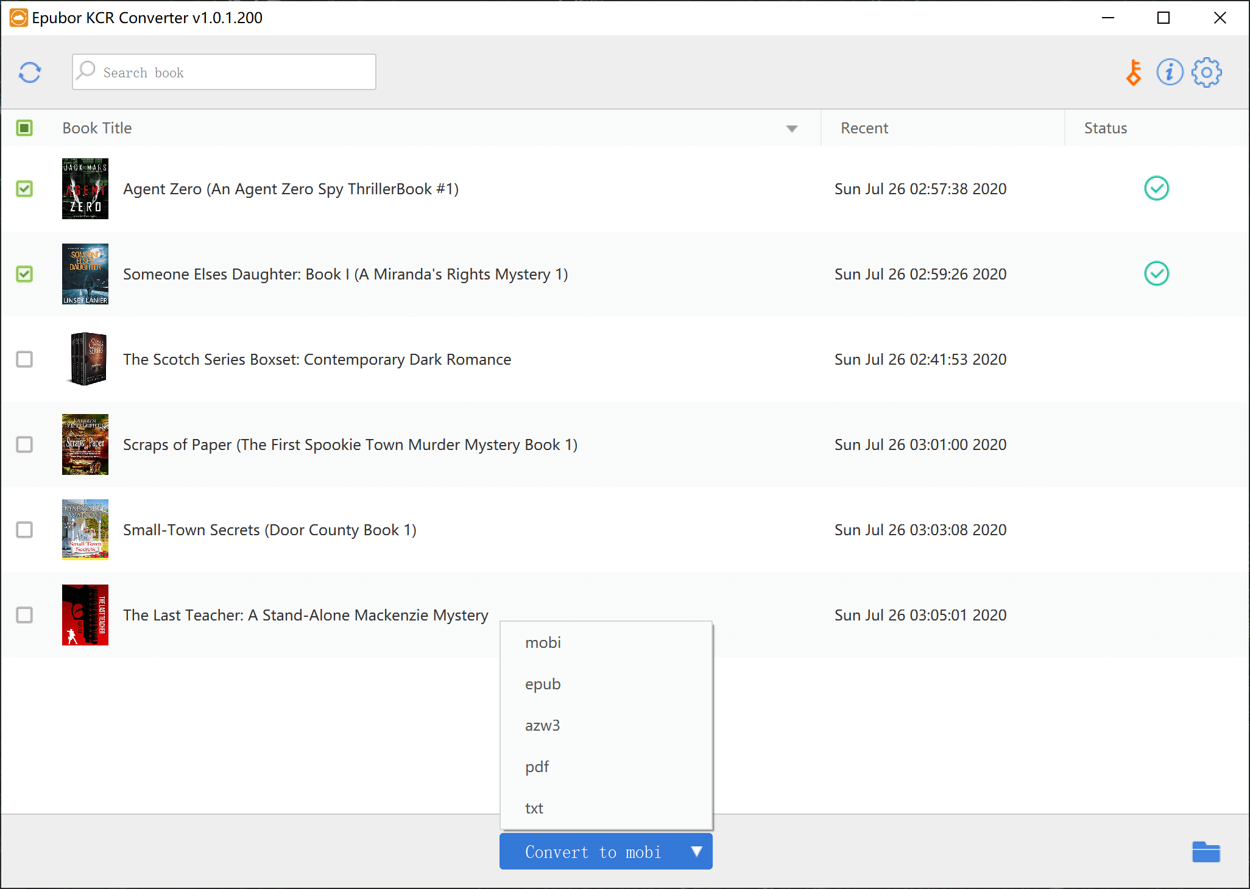
Task: Toggle checkbox for Someone Elses Daughter book
Action: (x=25, y=274)
